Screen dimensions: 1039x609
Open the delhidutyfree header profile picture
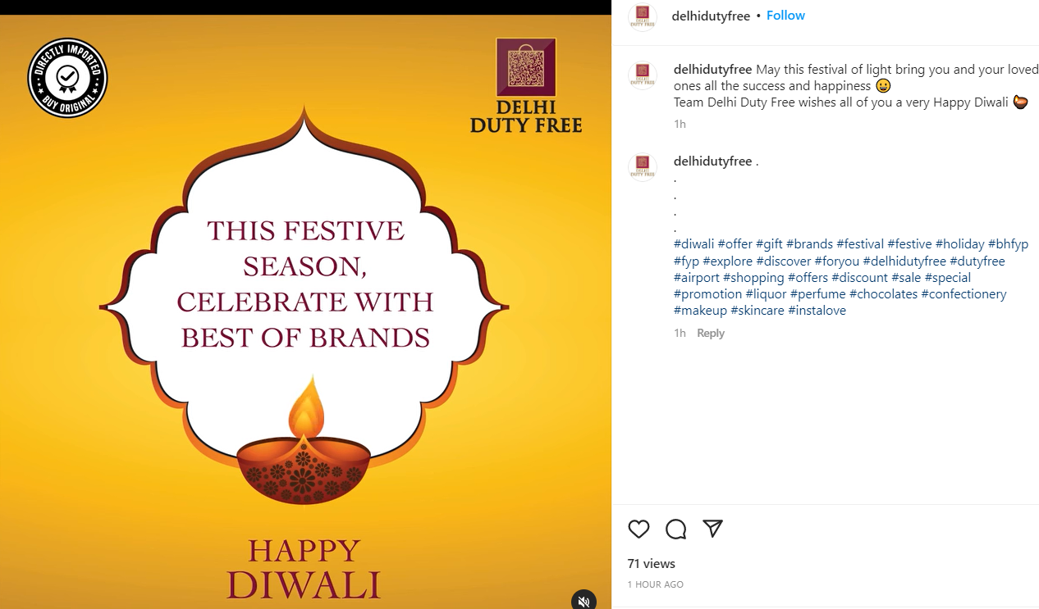643,16
